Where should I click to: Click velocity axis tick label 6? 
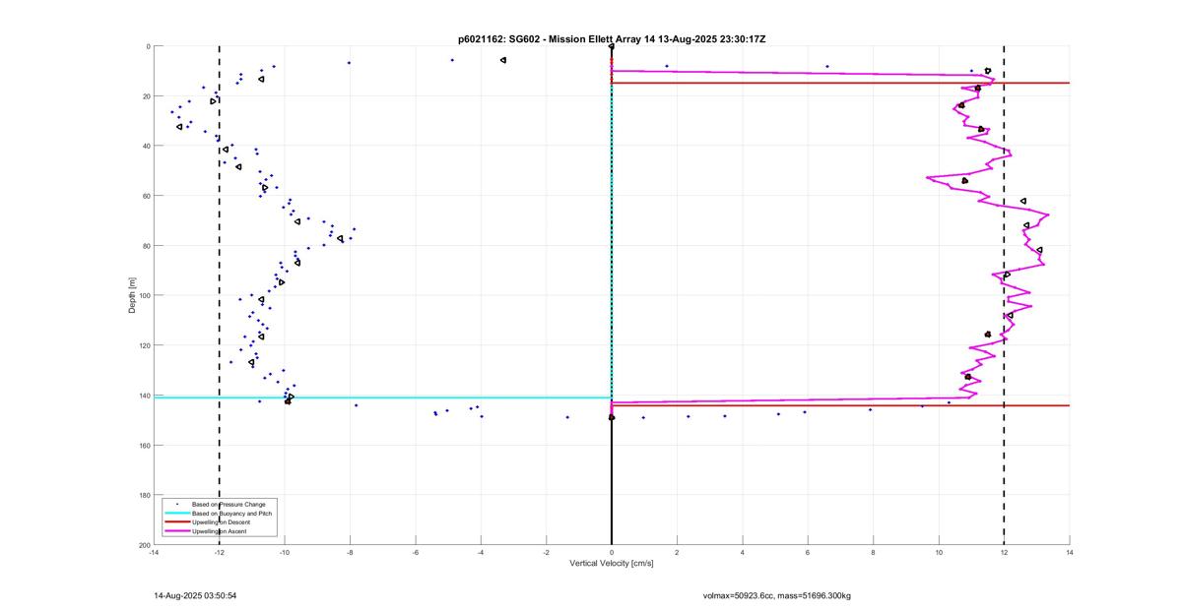808,553
